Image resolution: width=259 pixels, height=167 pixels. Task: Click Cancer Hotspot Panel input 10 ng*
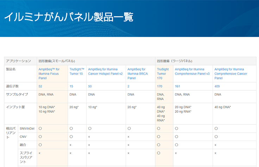[93, 107]
